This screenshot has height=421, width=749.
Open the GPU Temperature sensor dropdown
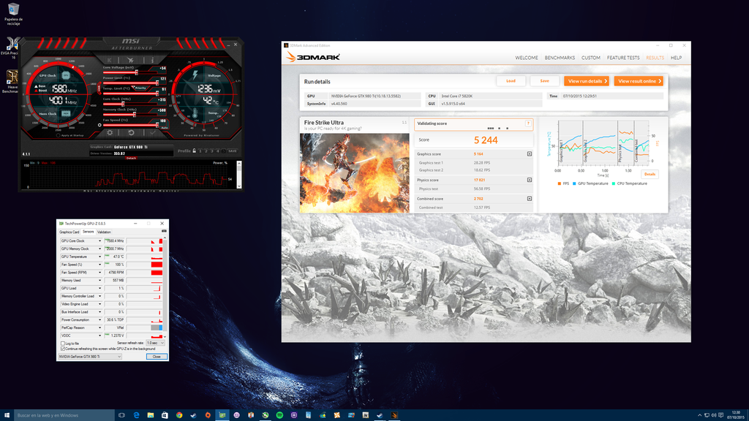[x=99, y=257]
